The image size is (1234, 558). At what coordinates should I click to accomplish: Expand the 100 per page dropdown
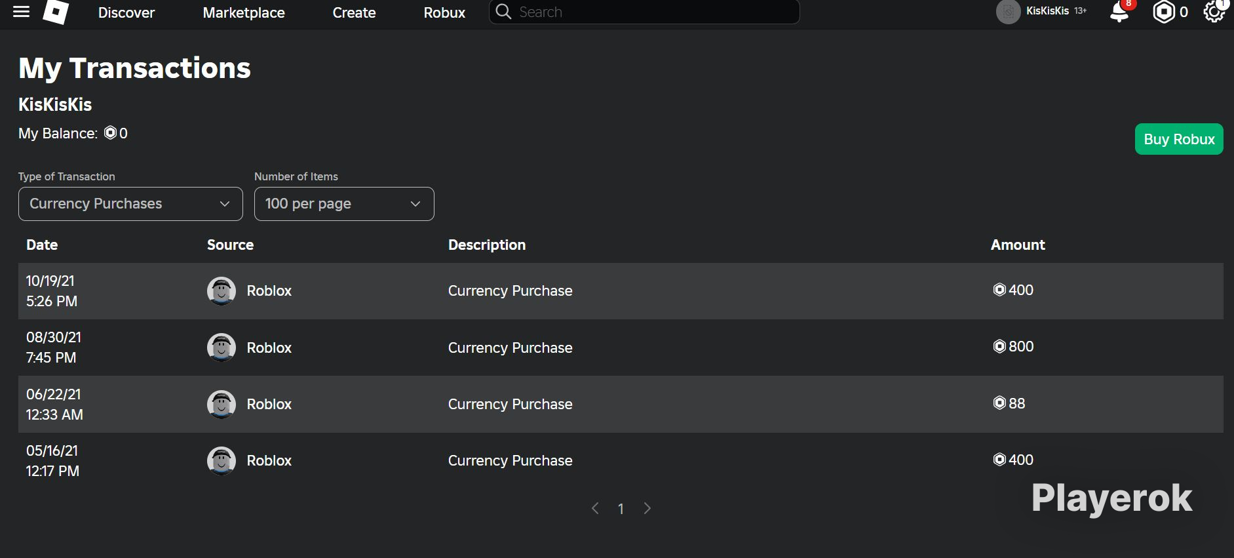coord(344,204)
